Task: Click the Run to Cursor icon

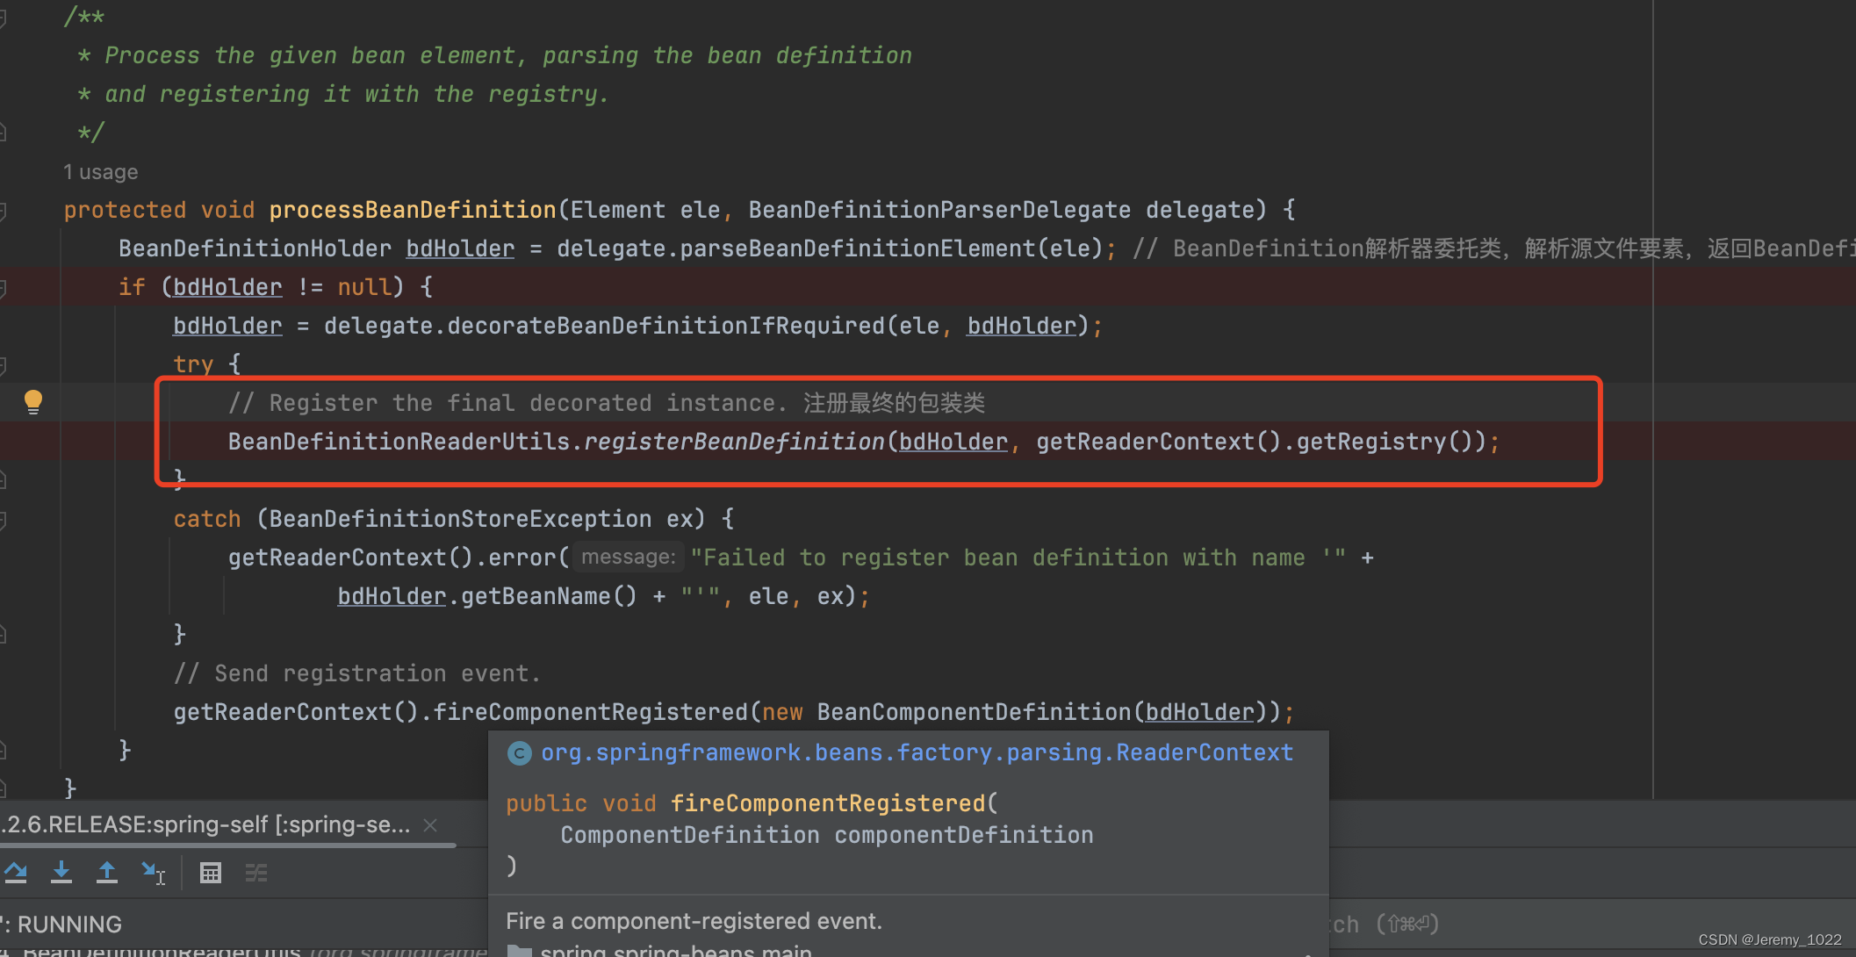Action: (153, 872)
